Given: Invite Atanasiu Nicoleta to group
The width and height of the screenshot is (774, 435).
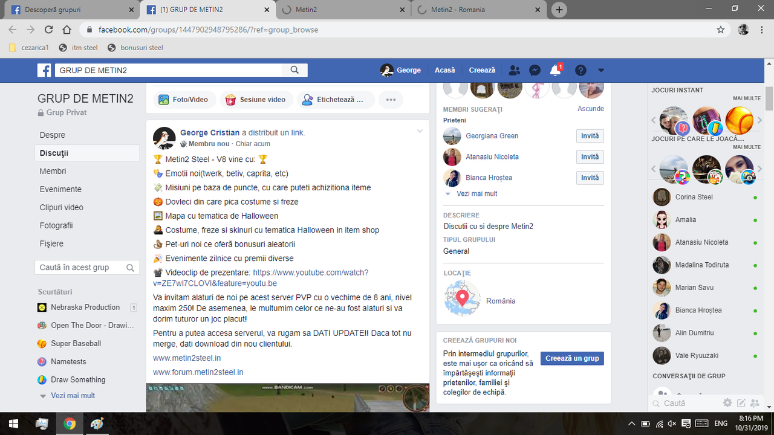Looking at the screenshot, I should pos(590,157).
